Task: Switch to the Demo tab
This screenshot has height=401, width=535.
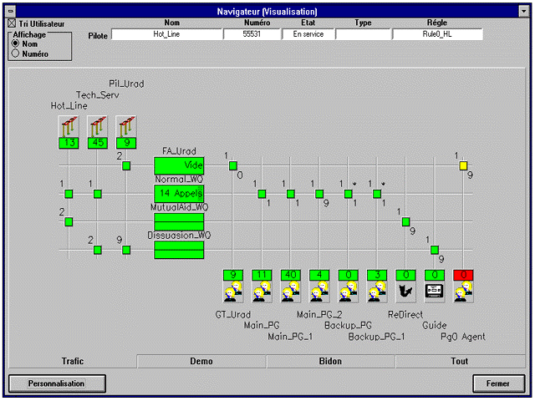Action: (x=201, y=362)
